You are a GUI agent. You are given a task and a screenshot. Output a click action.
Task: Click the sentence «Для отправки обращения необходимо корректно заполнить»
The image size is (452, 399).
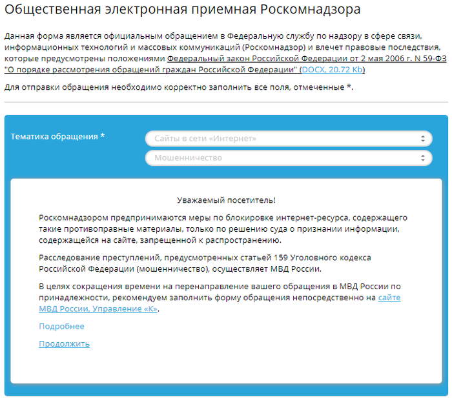(179, 87)
